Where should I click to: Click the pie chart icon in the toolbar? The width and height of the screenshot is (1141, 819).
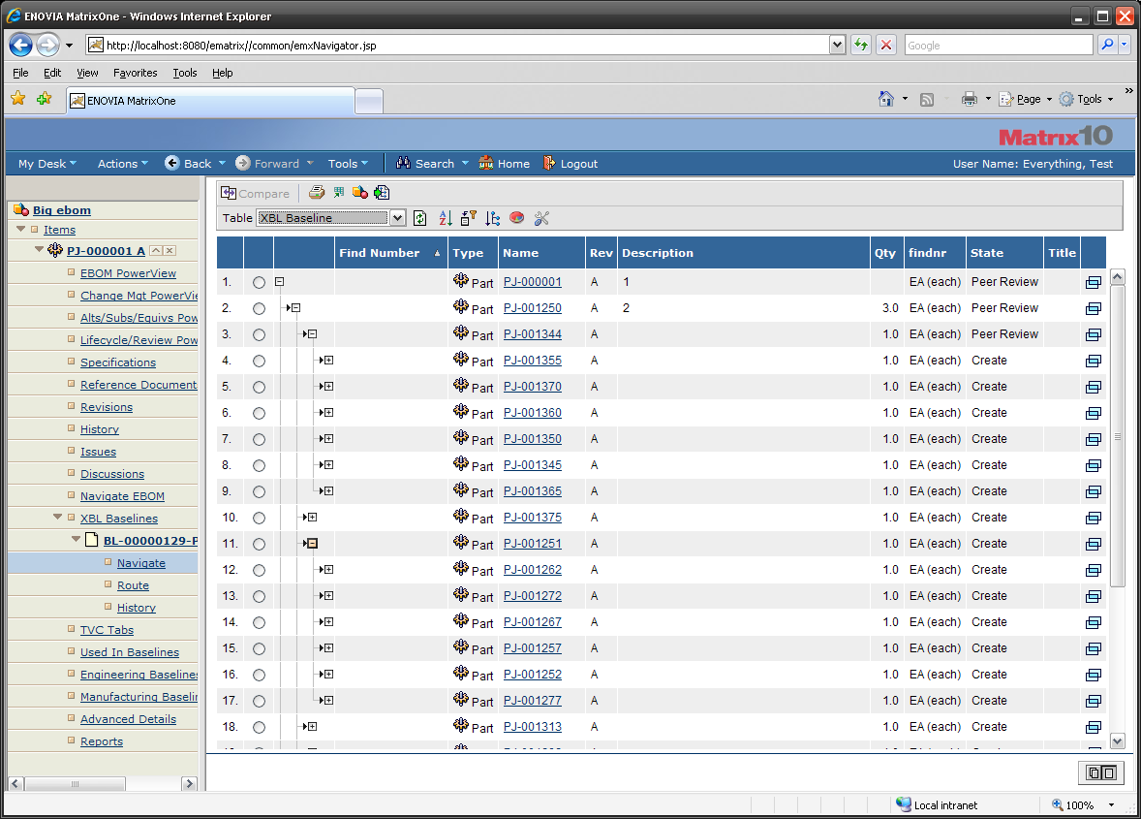click(516, 218)
